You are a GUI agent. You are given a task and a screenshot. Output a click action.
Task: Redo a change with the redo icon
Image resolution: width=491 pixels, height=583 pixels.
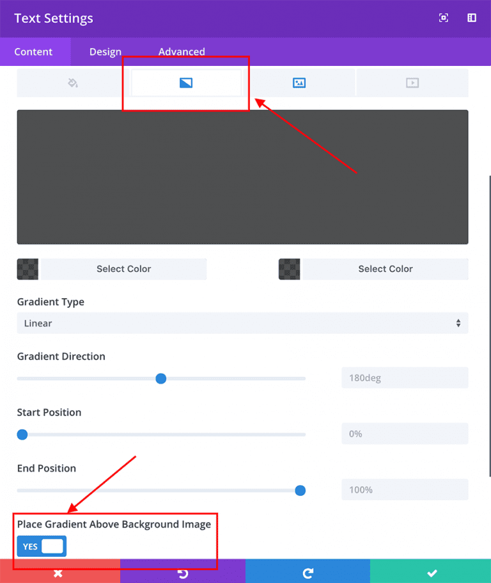click(x=306, y=571)
